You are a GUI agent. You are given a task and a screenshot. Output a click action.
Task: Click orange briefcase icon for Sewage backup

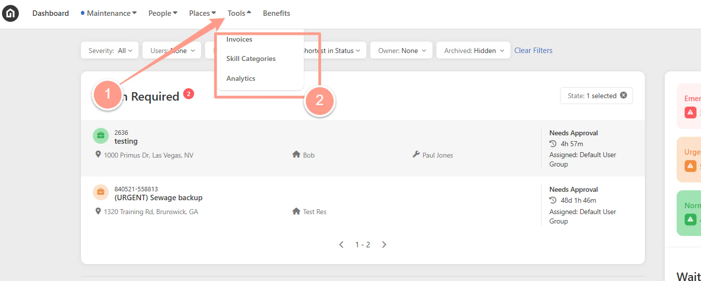click(101, 192)
